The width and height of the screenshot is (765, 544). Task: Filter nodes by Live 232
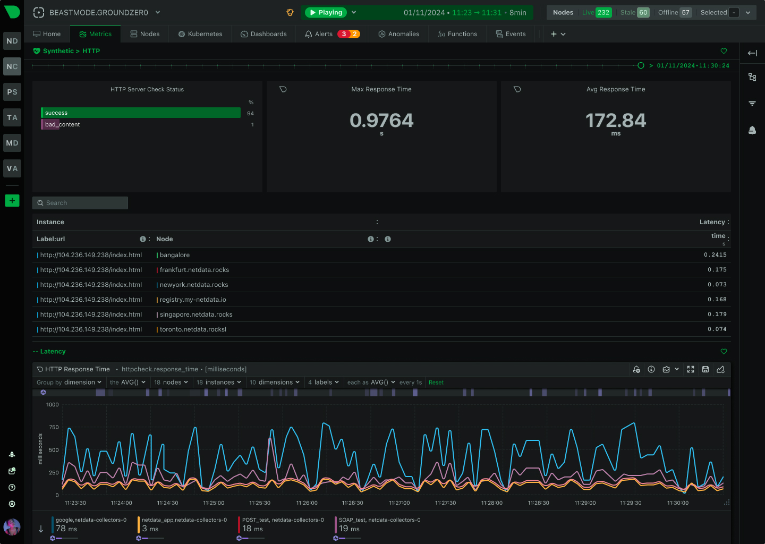coord(597,12)
